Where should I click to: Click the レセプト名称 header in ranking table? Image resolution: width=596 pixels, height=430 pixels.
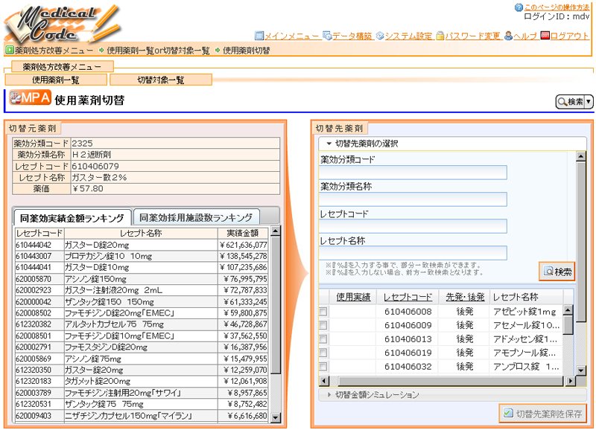141,233
